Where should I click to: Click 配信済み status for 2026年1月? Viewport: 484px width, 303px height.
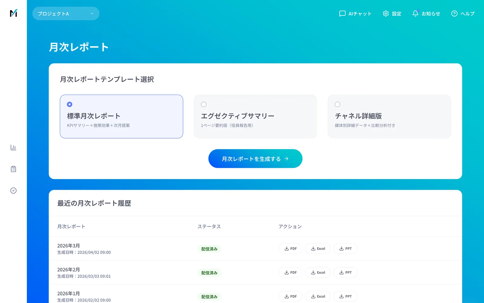(209, 297)
